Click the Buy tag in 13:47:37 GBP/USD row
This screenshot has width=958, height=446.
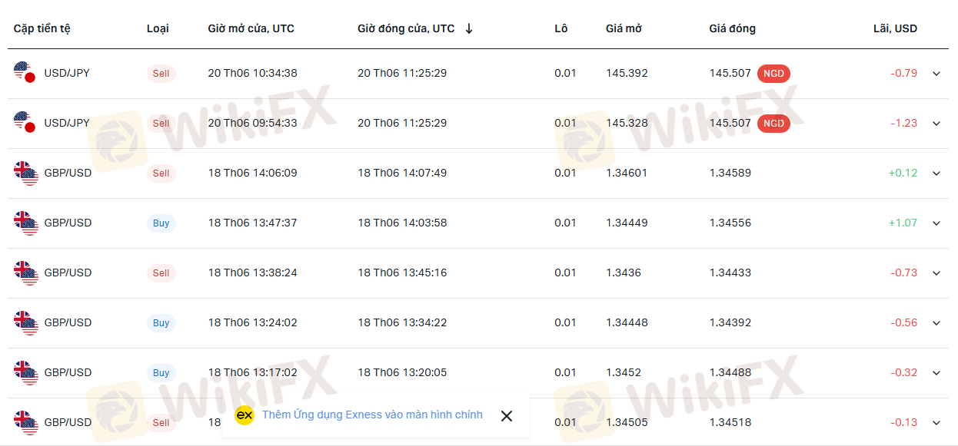coord(161,223)
